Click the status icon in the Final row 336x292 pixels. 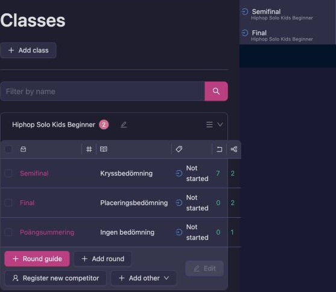coord(179,203)
